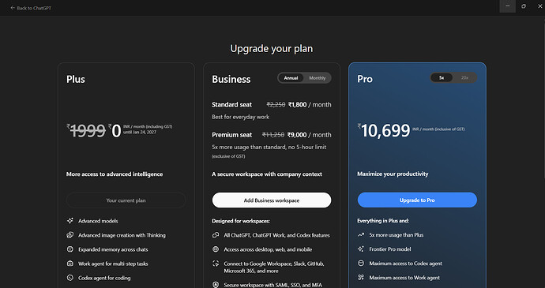Click the Connect to Google Workspace icon
The image size is (545, 288).
(x=216, y=264)
